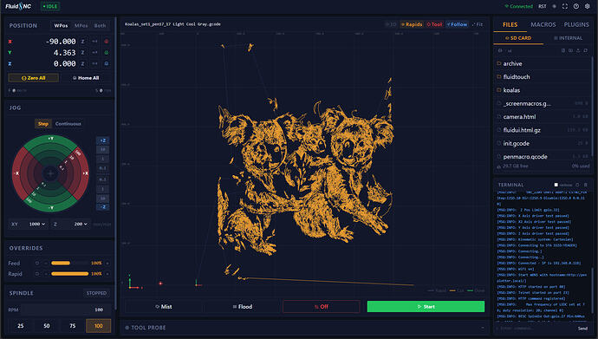Image resolution: width=598 pixels, height=339 pixels.
Task: Click the icon left of the terminal trash icon
Action: pos(577,185)
